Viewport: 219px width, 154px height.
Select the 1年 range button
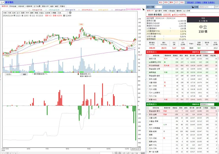click(x=132, y=153)
